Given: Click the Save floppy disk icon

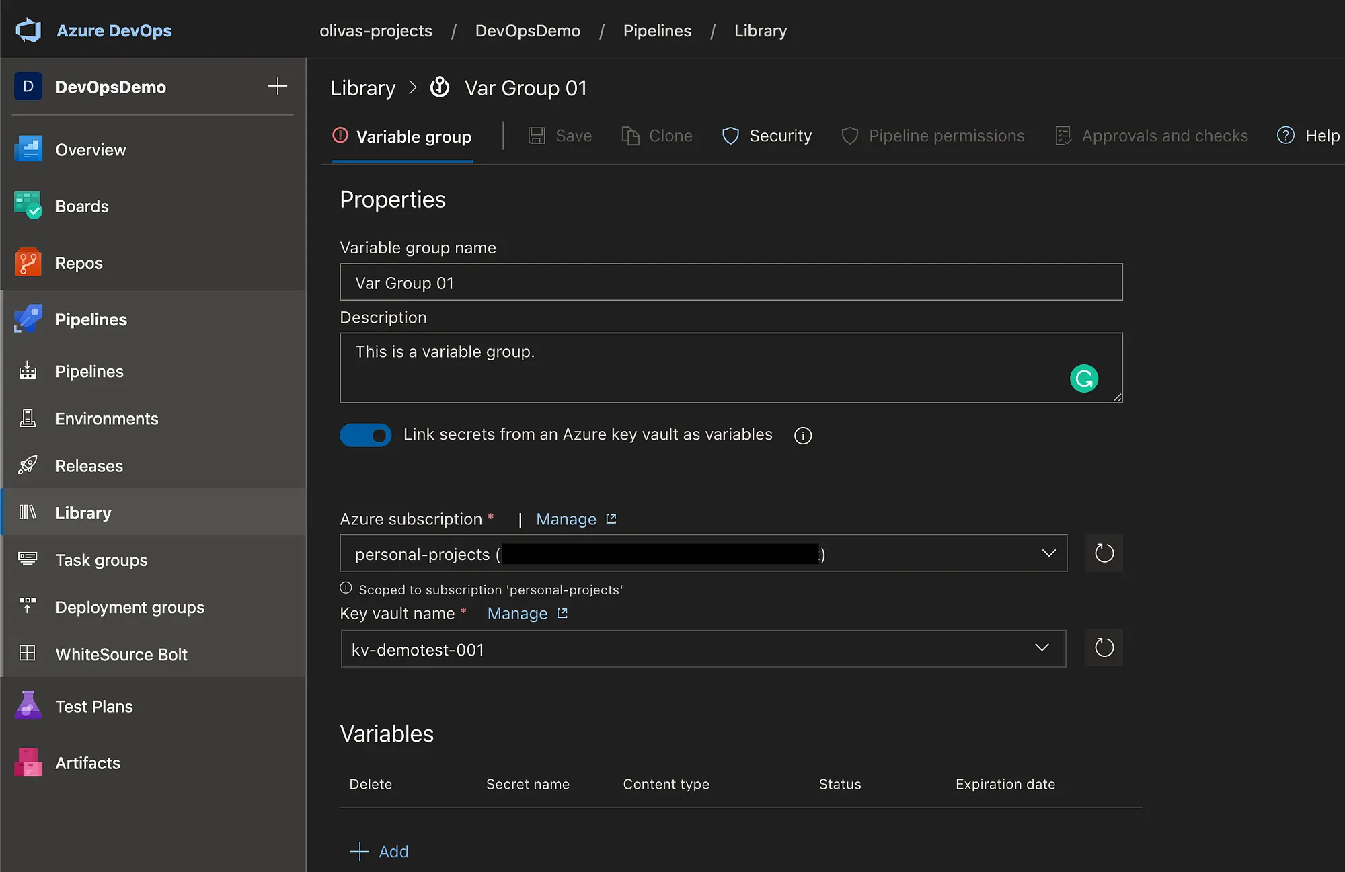Looking at the screenshot, I should 537,136.
